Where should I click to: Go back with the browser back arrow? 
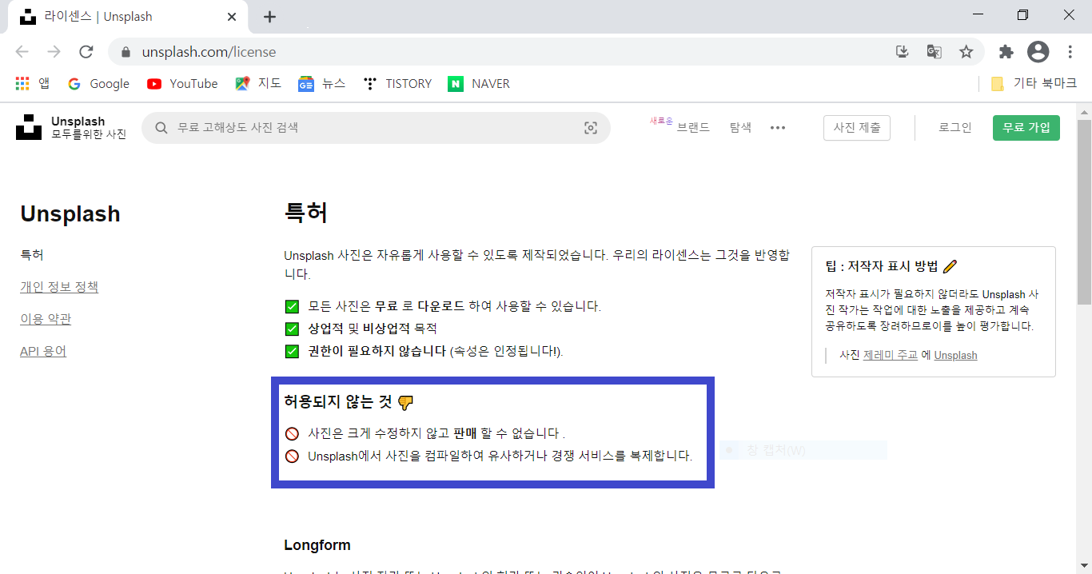[22, 52]
